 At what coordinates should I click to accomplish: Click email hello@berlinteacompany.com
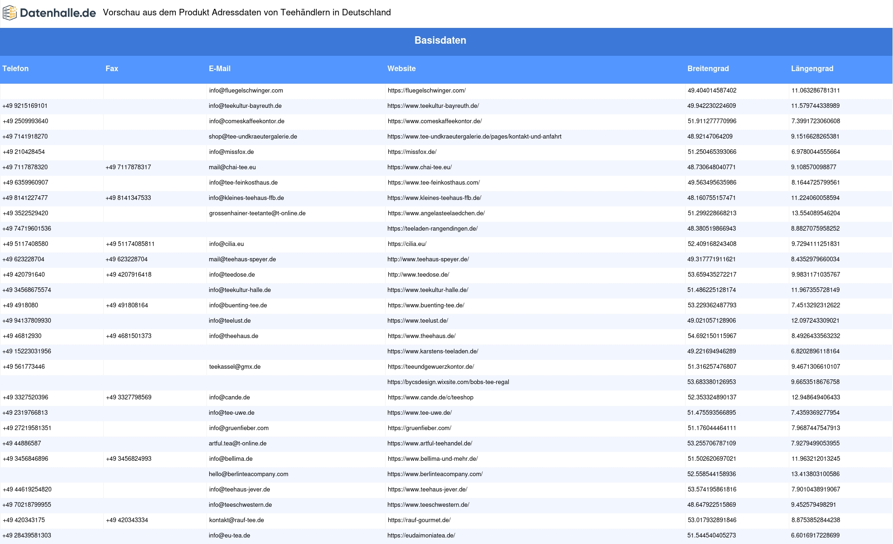coord(248,474)
